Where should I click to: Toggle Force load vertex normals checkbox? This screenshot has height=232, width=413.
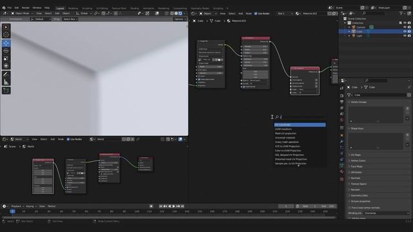click(x=350, y=208)
